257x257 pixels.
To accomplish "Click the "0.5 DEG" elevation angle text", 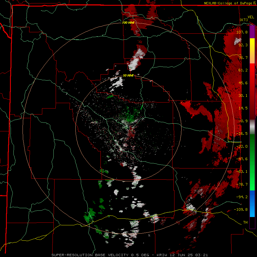I will (x=140, y=255).
